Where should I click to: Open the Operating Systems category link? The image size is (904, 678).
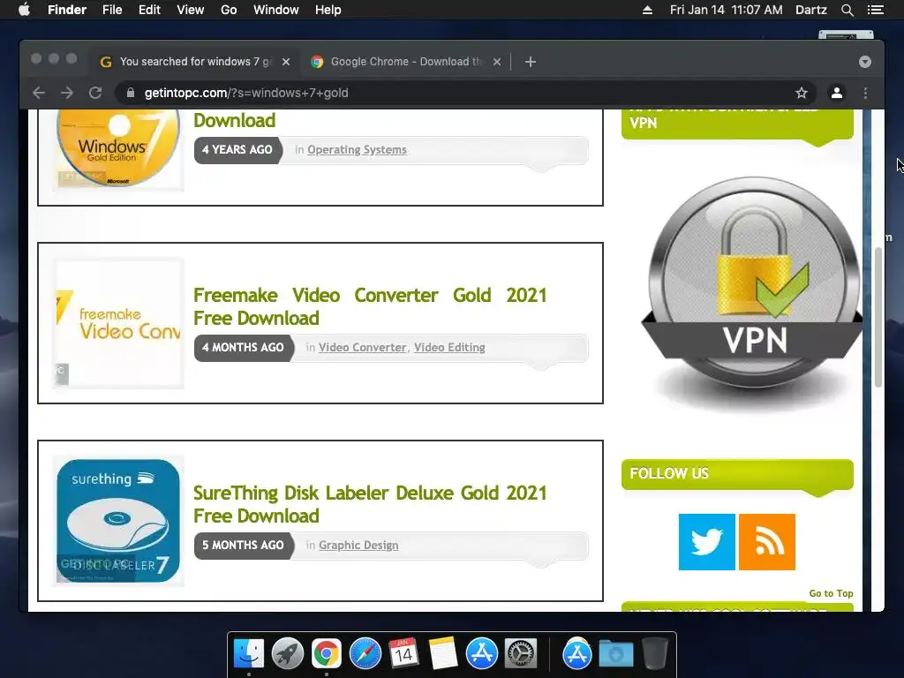pyautogui.click(x=357, y=150)
